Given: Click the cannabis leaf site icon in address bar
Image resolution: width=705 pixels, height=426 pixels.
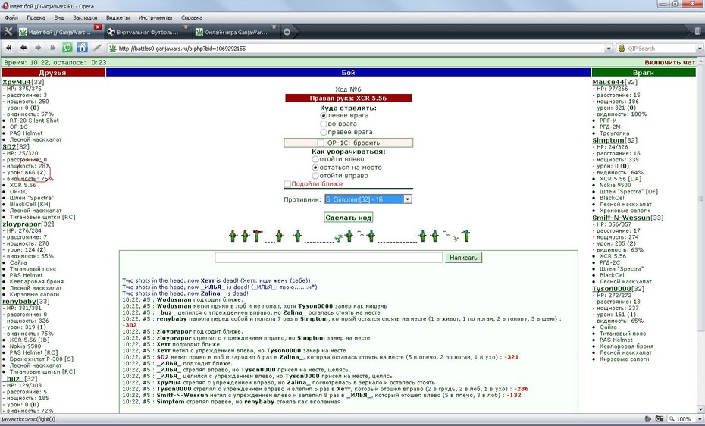Looking at the screenshot, I should pos(113,48).
